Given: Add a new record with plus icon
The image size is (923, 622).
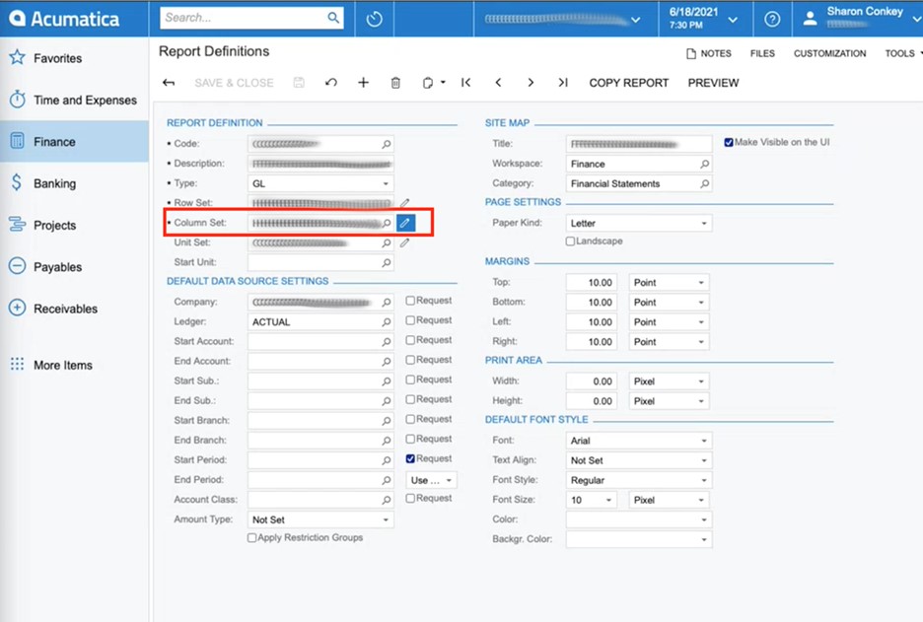Looking at the screenshot, I should coord(363,83).
